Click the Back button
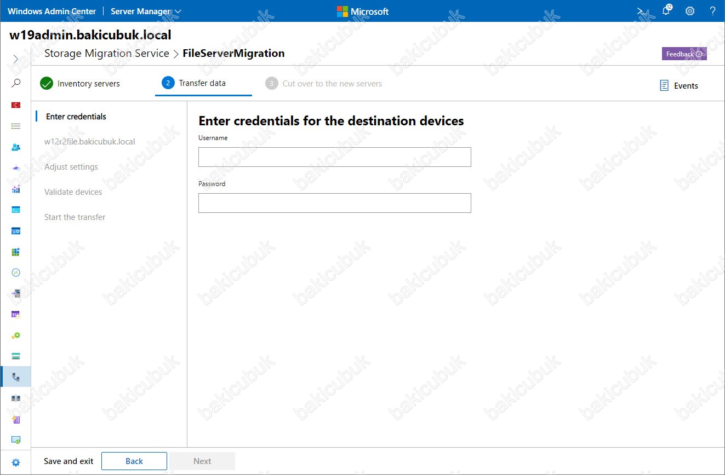The image size is (725, 475). point(134,461)
